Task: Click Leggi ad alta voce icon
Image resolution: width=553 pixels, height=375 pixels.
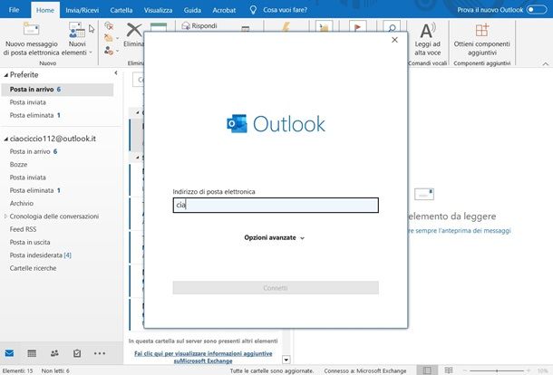Action: tap(428, 31)
